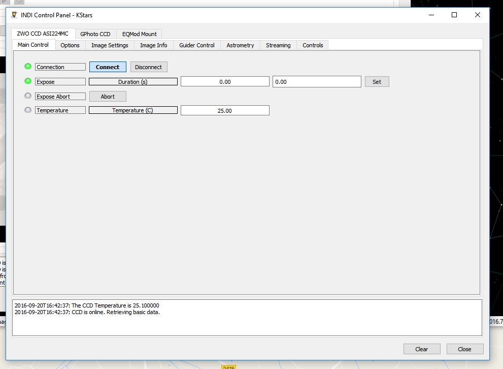Minimize the INDI Control Panel window
The image size is (503, 369).
pyautogui.click(x=431, y=15)
